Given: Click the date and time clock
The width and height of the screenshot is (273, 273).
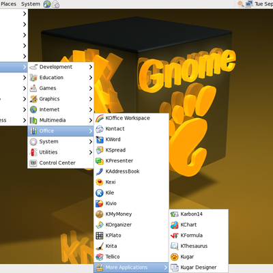Looking at the screenshot, I should [263, 4].
